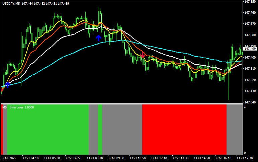Select the red sell arrow signal
This screenshot has width=258, height=162.
tap(143, 55)
